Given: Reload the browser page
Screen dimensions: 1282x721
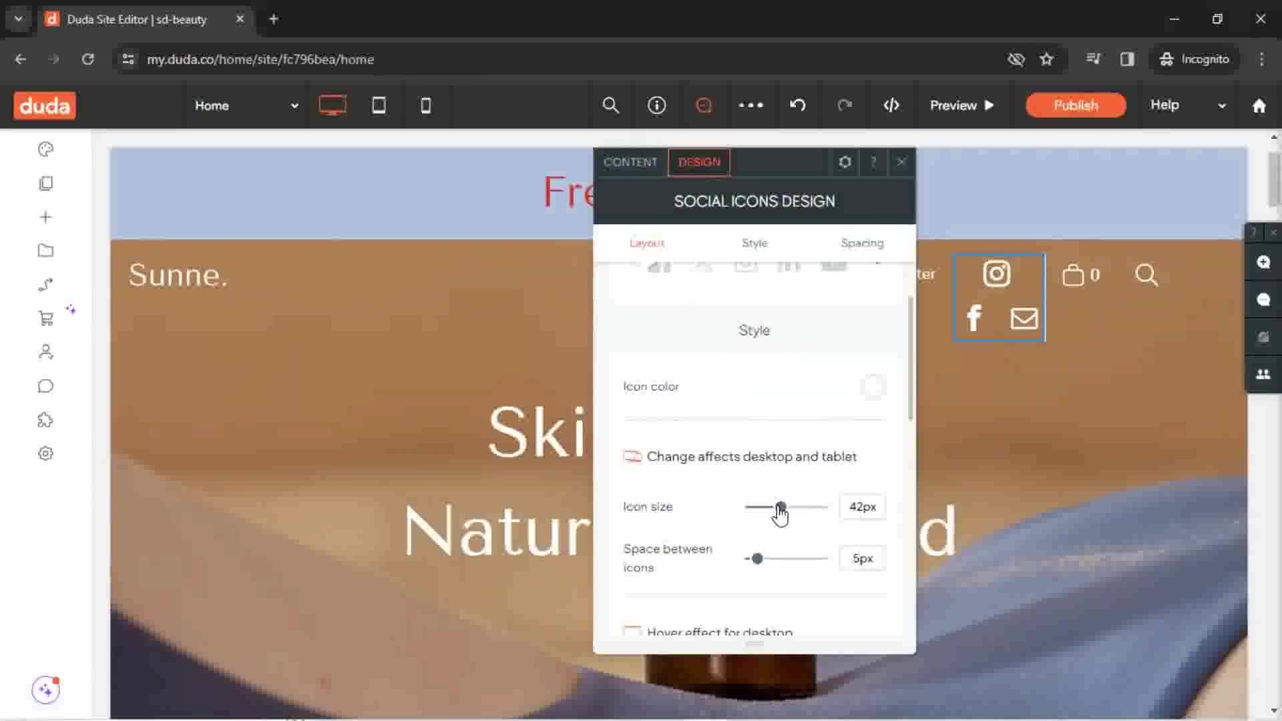Looking at the screenshot, I should [87, 59].
